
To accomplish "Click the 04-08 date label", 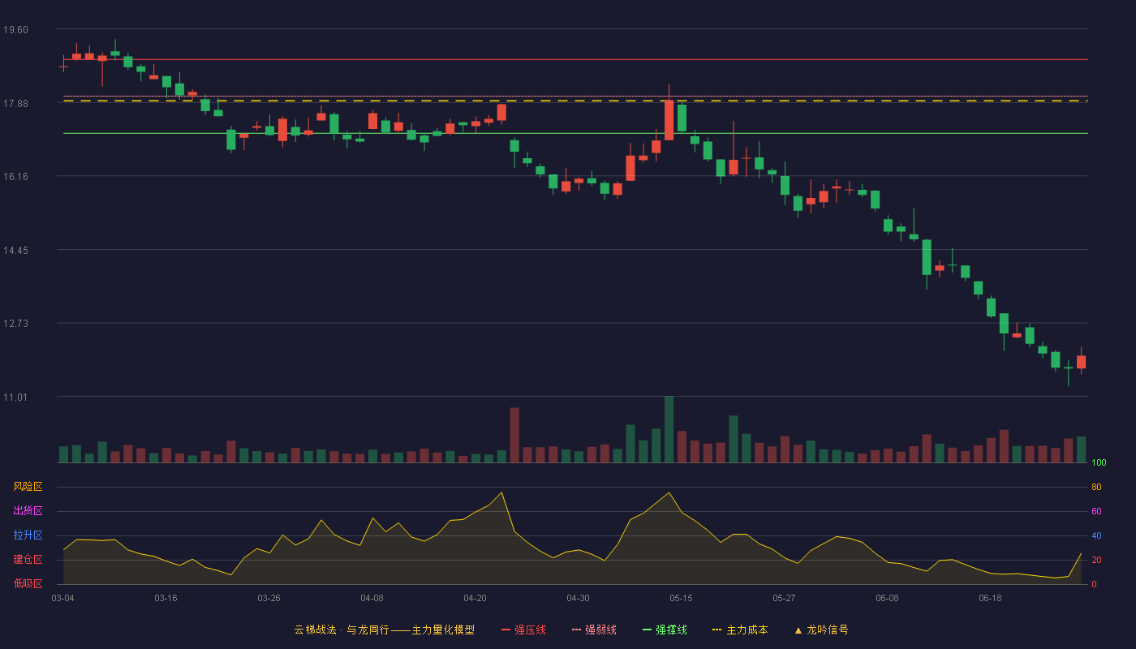I will pos(372,598).
